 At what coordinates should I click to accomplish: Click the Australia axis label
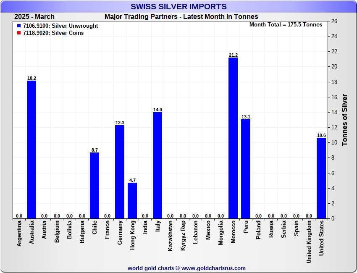tap(31, 232)
